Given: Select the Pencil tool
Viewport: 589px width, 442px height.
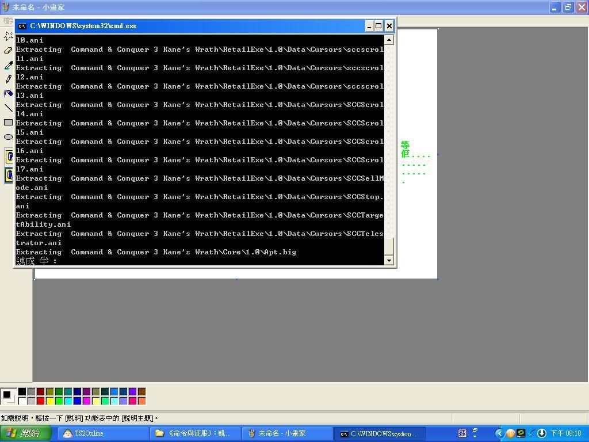Looking at the screenshot, I should (8, 79).
